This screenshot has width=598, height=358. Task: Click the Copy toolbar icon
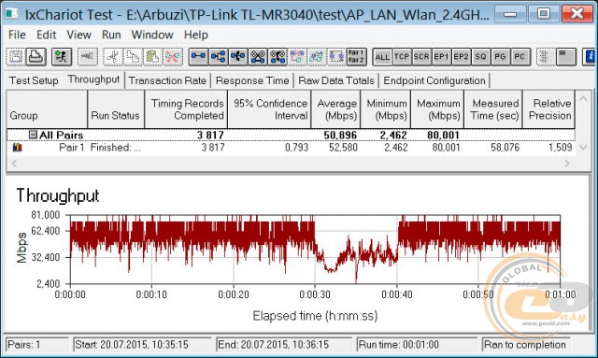pyautogui.click(x=133, y=57)
